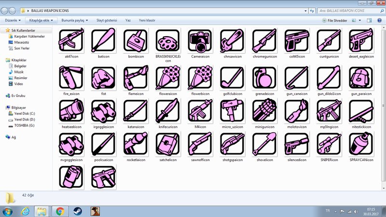386x217 pixels.
Task: Select the nitestickicon image
Action: coord(361,111)
